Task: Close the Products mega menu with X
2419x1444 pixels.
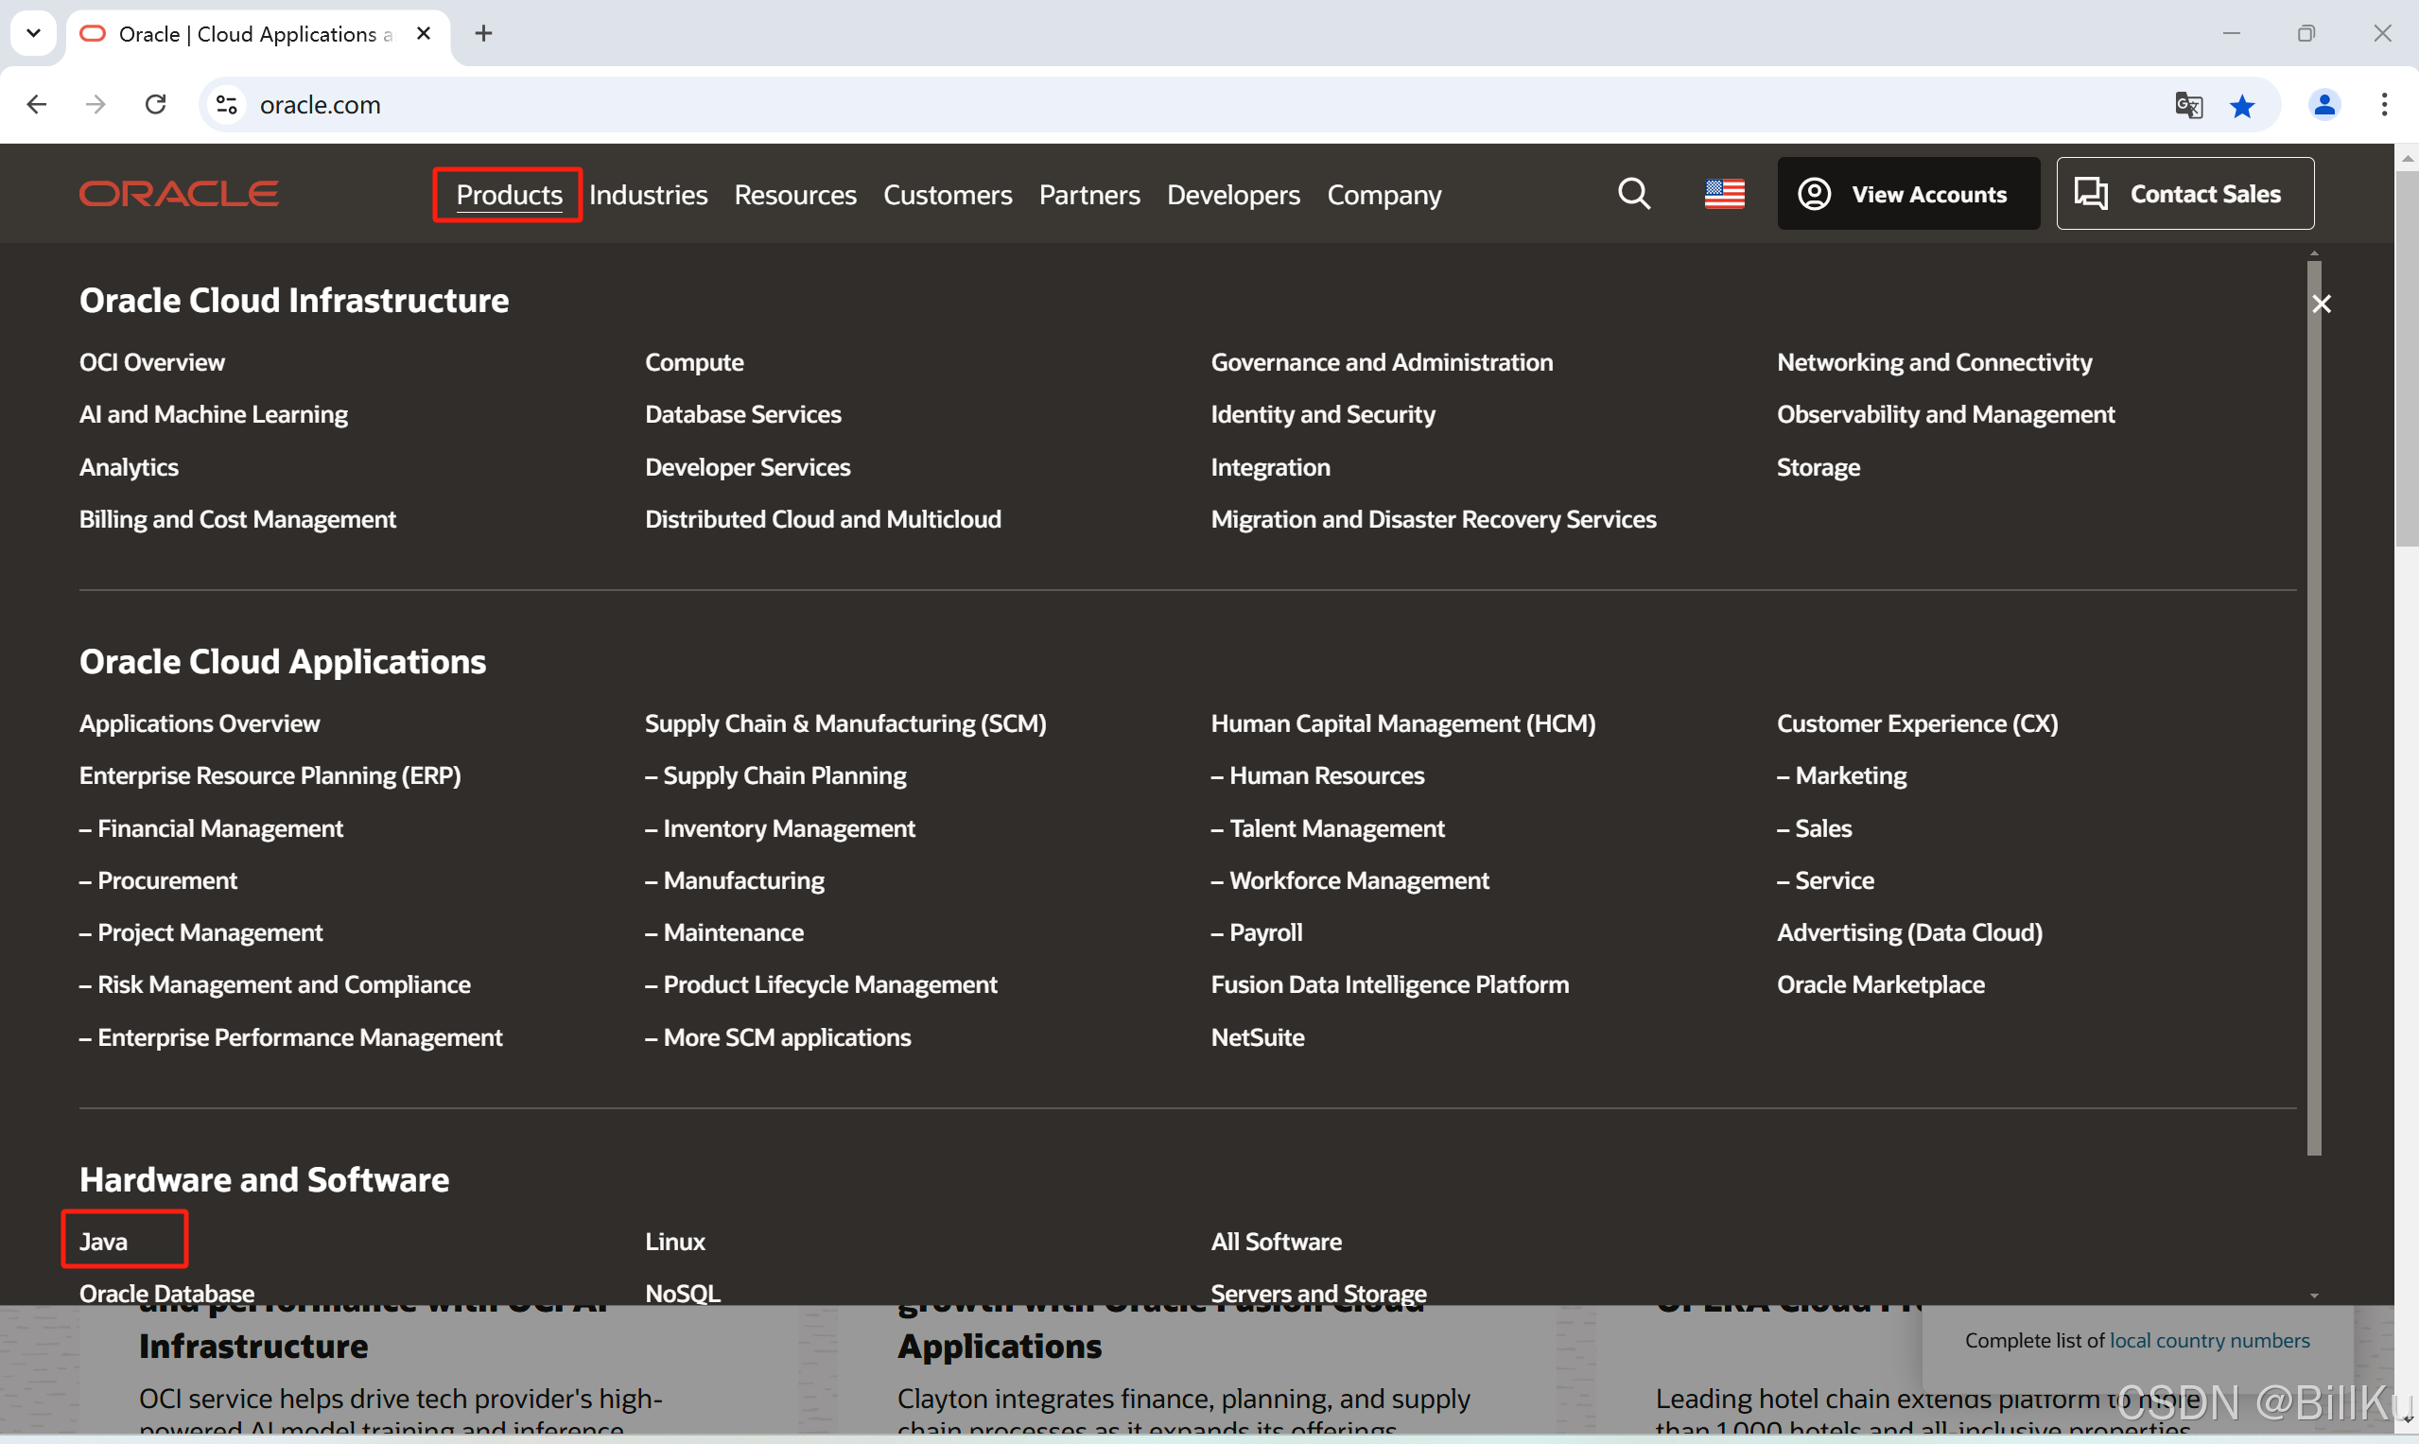Action: pyautogui.click(x=2322, y=304)
